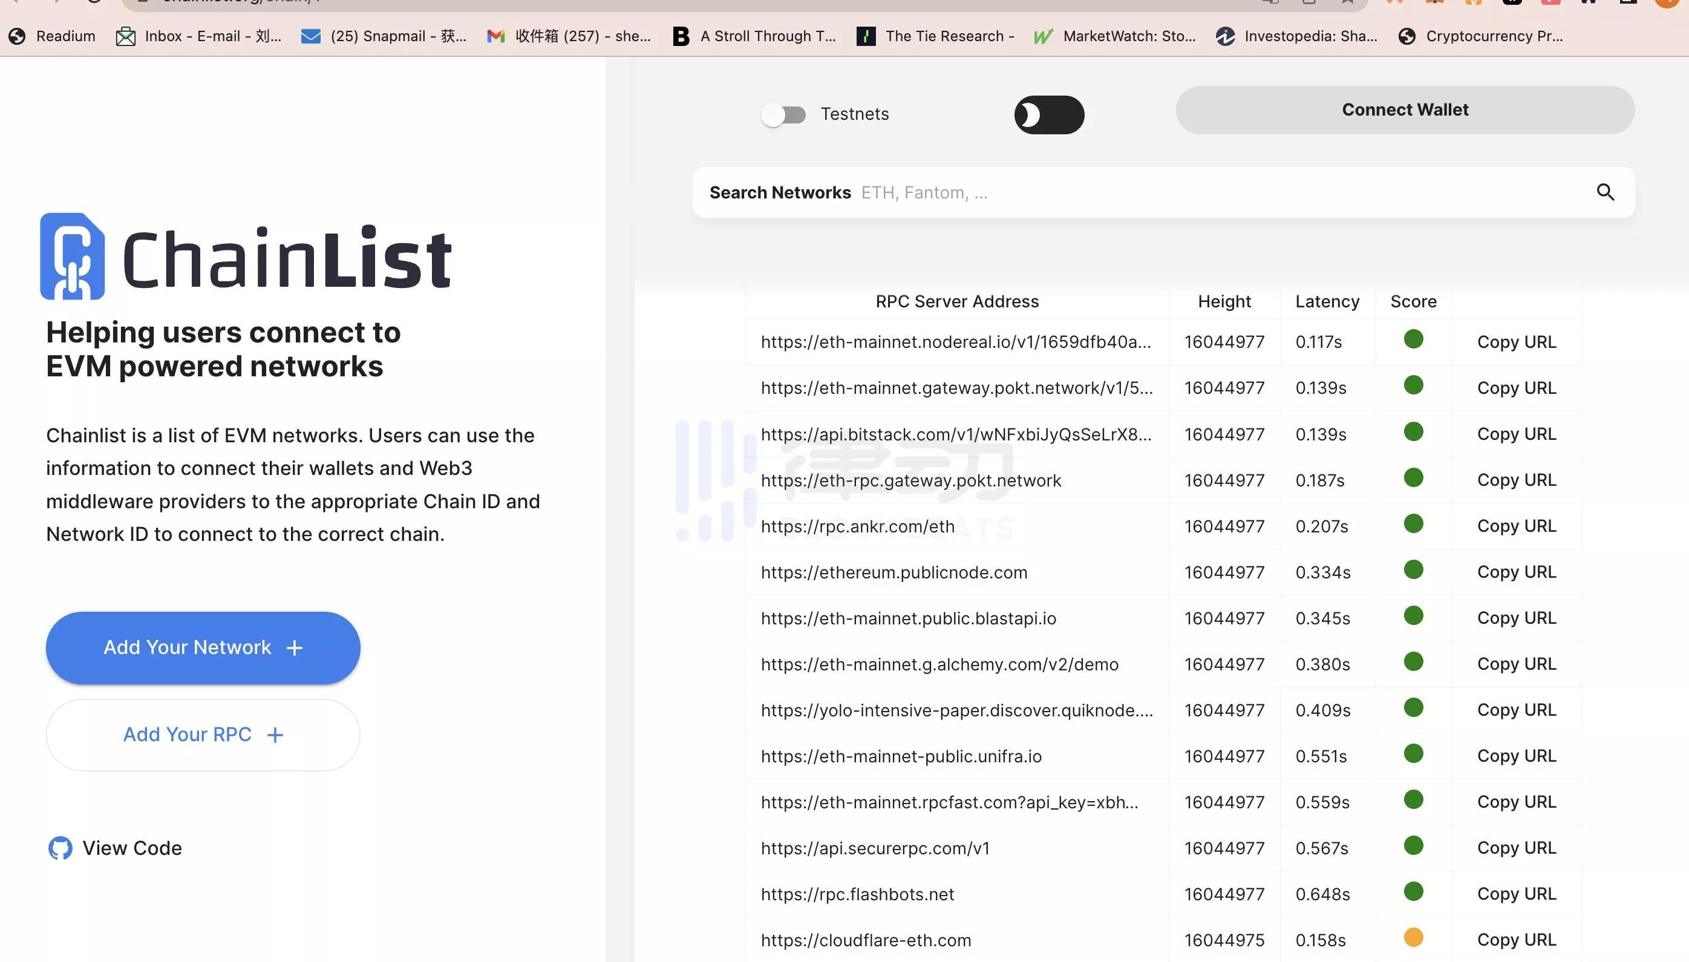Click green score dot for rpc.flashbots.net
Image resolution: width=1689 pixels, height=962 pixels.
[x=1414, y=891]
